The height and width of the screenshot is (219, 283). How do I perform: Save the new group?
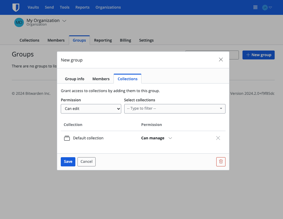coord(68,162)
